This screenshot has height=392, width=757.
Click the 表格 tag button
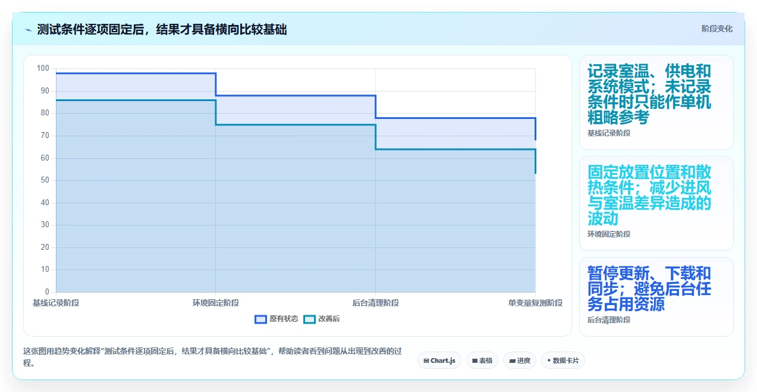pyautogui.click(x=482, y=360)
